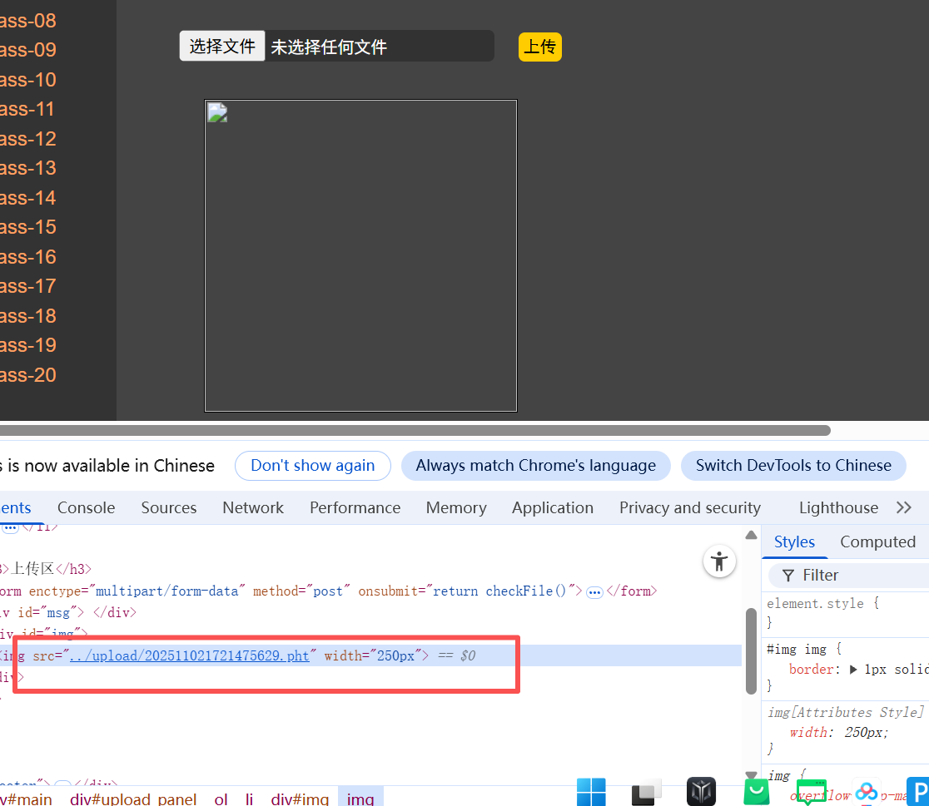Click Don't show again button
929x806 pixels.
[x=313, y=466]
